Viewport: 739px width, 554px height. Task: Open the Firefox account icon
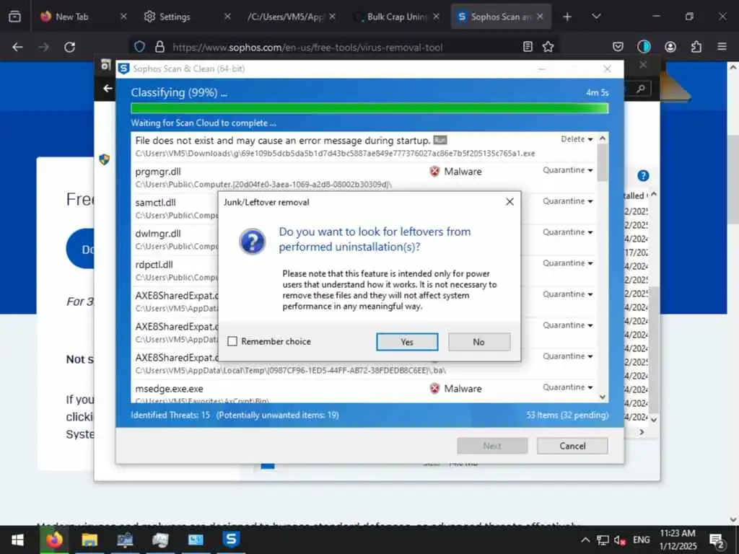click(670, 47)
